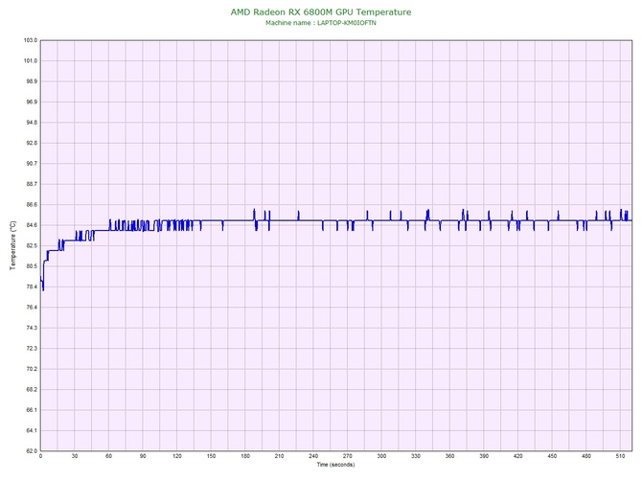Image resolution: width=642 pixels, height=481 pixels.
Task: Click the 300 tick on the time axis
Action: (381, 456)
